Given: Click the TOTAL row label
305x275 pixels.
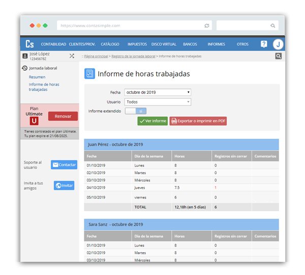Looking at the screenshot, I should 140,207.
